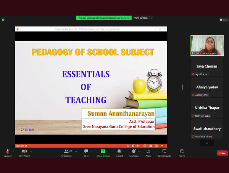Open audio options arrow beside Unmute

(x=14, y=151)
